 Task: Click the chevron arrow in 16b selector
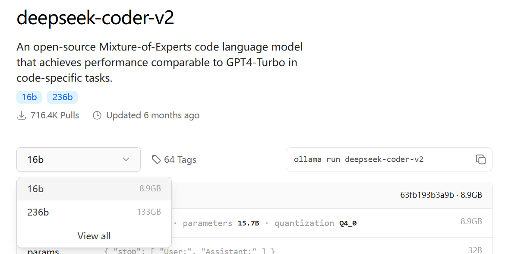click(126, 159)
